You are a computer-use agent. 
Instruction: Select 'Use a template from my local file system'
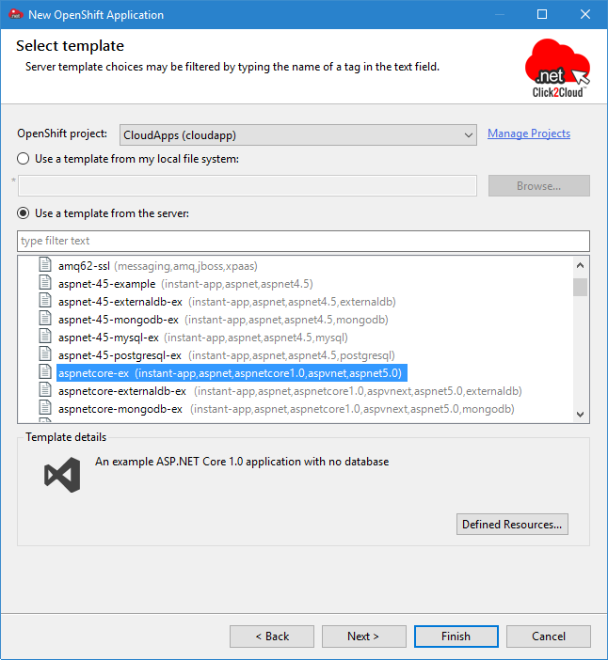(x=24, y=159)
